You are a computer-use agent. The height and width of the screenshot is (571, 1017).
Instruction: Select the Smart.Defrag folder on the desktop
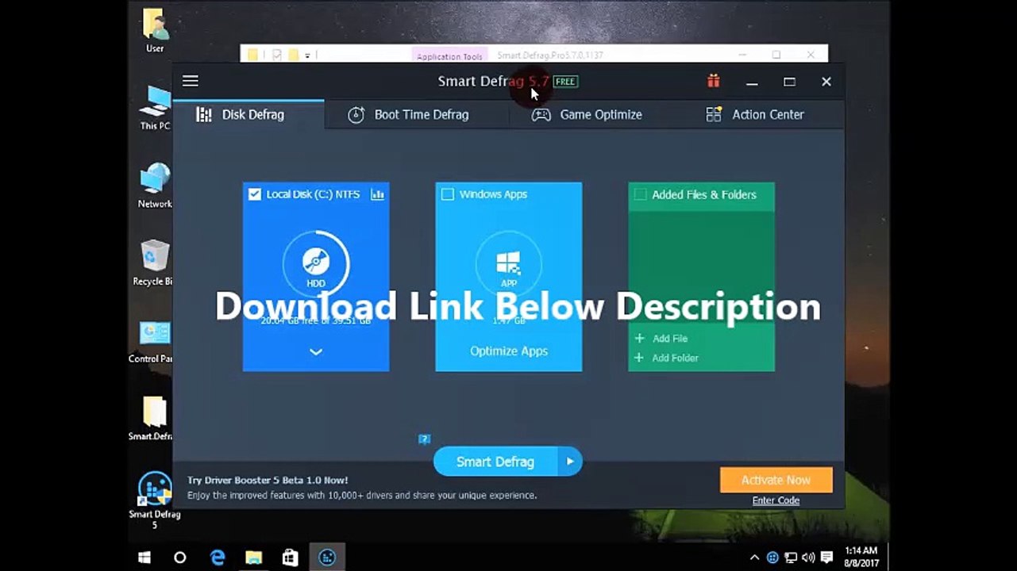152,419
